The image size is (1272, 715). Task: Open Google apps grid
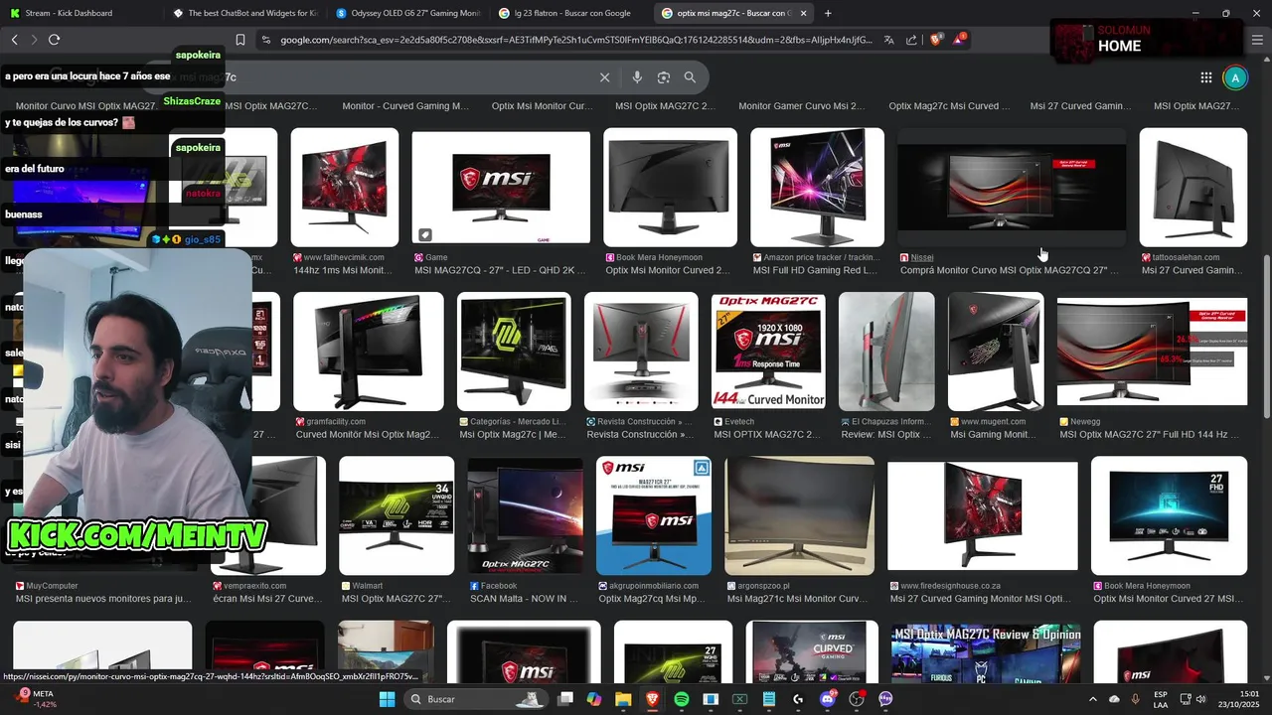pos(1205,77)
